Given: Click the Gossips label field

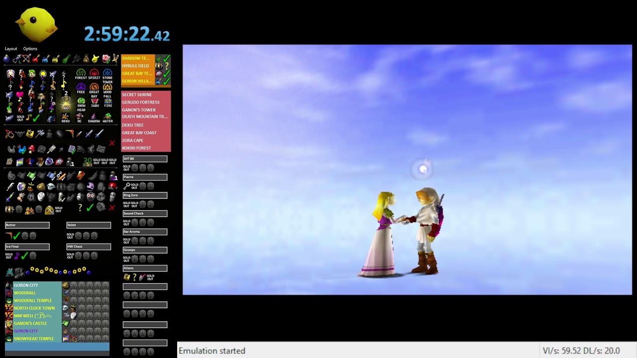Looking at the screenshot, I should [x=145, y=250].
